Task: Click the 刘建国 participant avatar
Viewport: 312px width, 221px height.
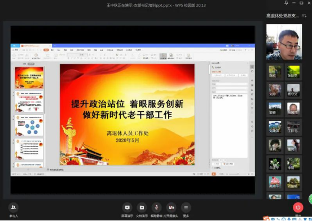Action: click(275, 127)
